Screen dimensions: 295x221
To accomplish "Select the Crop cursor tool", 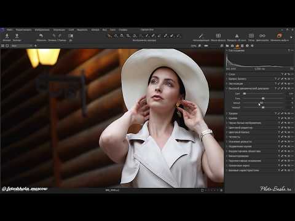I will pyautogui.click(x=128, y=36).
